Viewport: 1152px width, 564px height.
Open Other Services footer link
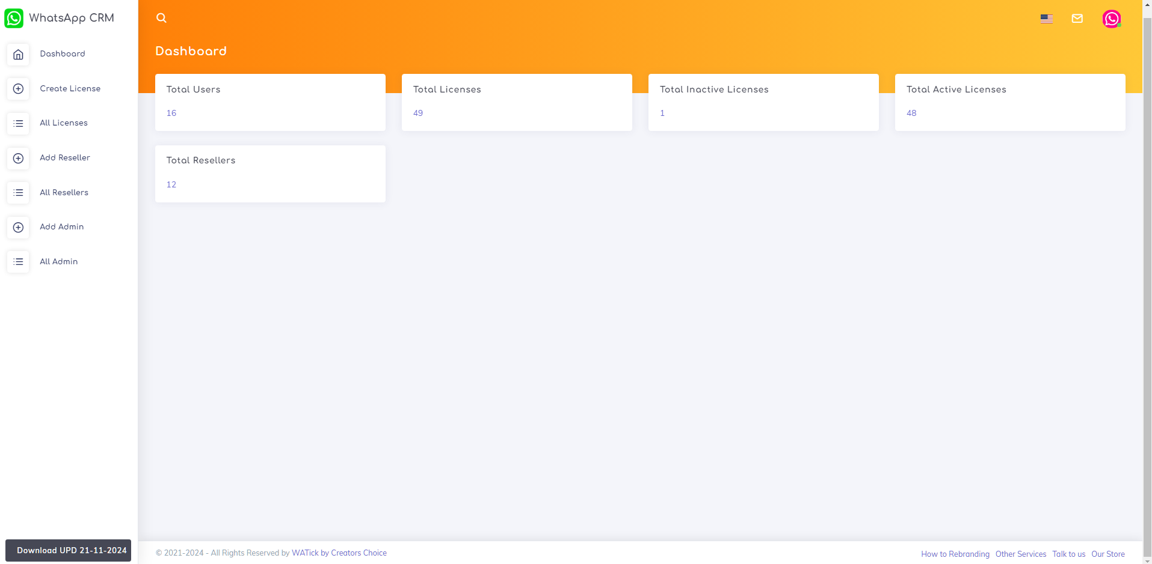[1021, 554]
